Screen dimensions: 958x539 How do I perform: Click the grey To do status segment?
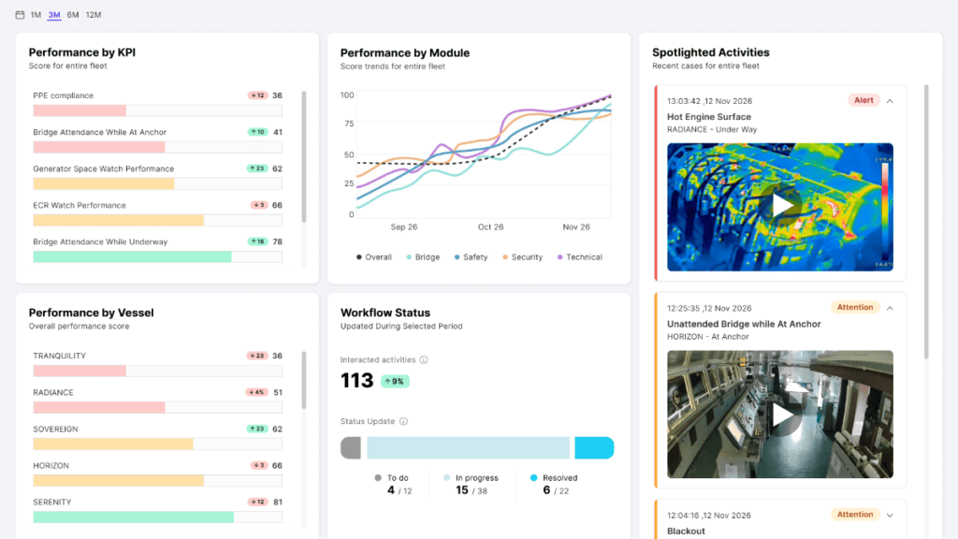pyautogui.click(x=351, y=448)
